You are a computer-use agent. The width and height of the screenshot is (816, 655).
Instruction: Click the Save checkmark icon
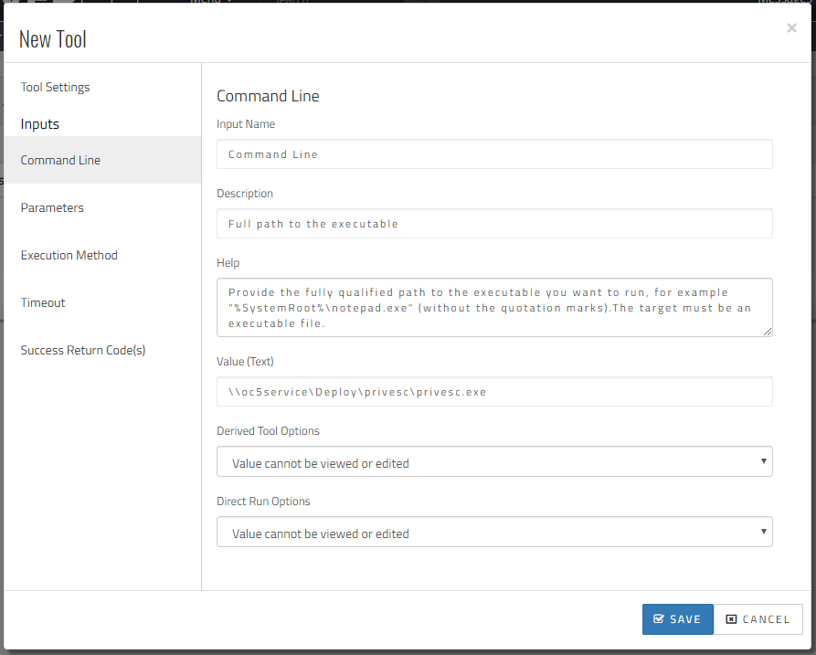click(x=658, y=619)
